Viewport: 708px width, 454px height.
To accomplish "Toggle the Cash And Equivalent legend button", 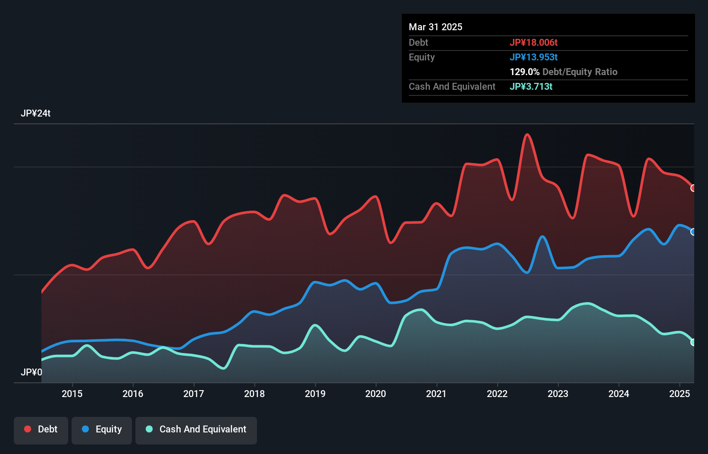I will pos(196,430).
